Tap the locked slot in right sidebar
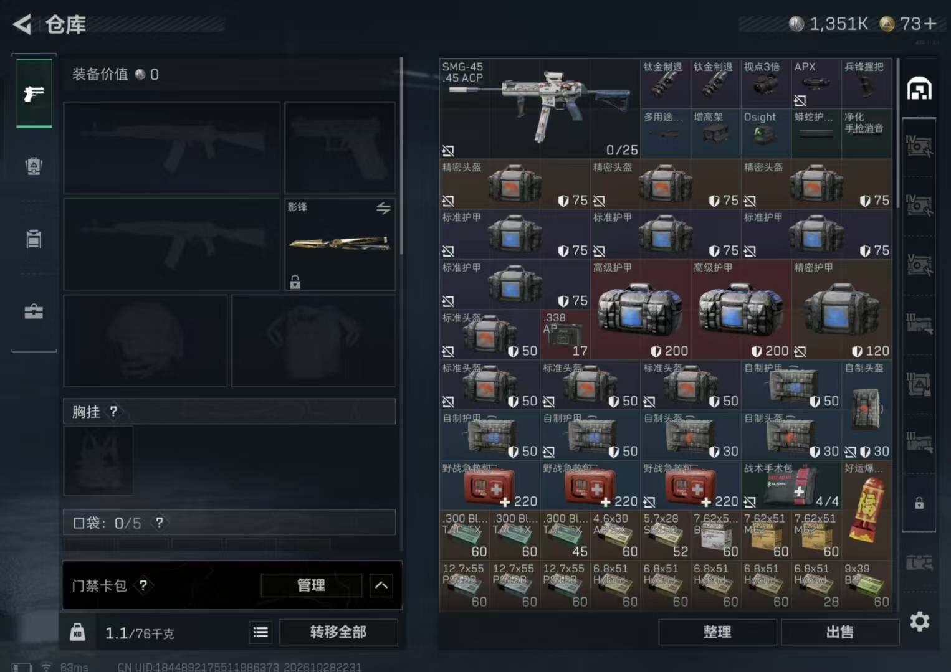 (919, 503)
